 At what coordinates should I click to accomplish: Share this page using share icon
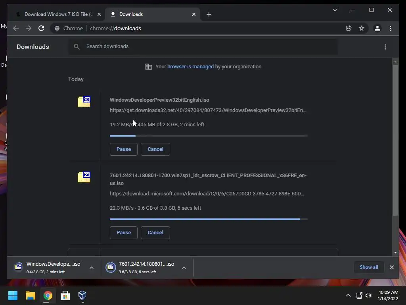349,28
